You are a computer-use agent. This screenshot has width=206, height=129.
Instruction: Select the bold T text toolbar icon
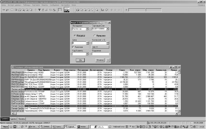(x=39, y=10)
